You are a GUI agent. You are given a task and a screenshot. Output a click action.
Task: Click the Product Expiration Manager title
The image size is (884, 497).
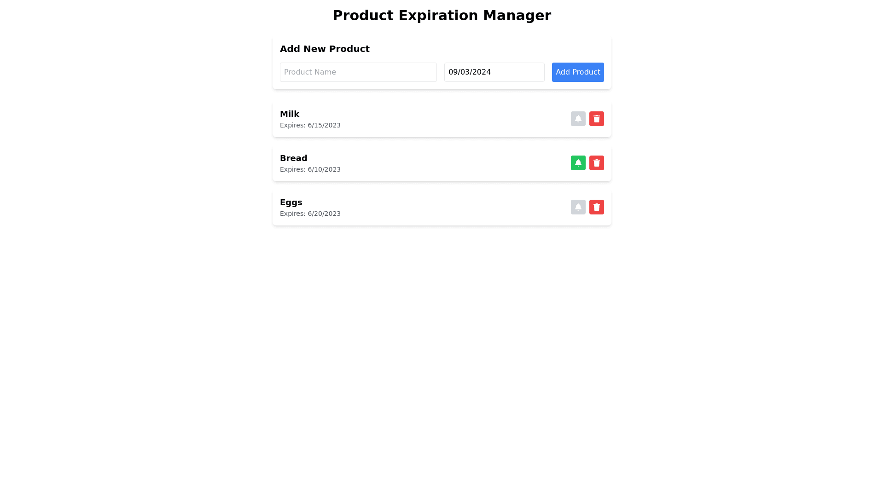coord(442,16)
